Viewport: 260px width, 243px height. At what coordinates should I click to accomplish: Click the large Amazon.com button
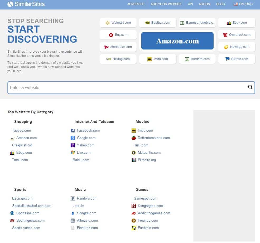click(x=177, y=41)
